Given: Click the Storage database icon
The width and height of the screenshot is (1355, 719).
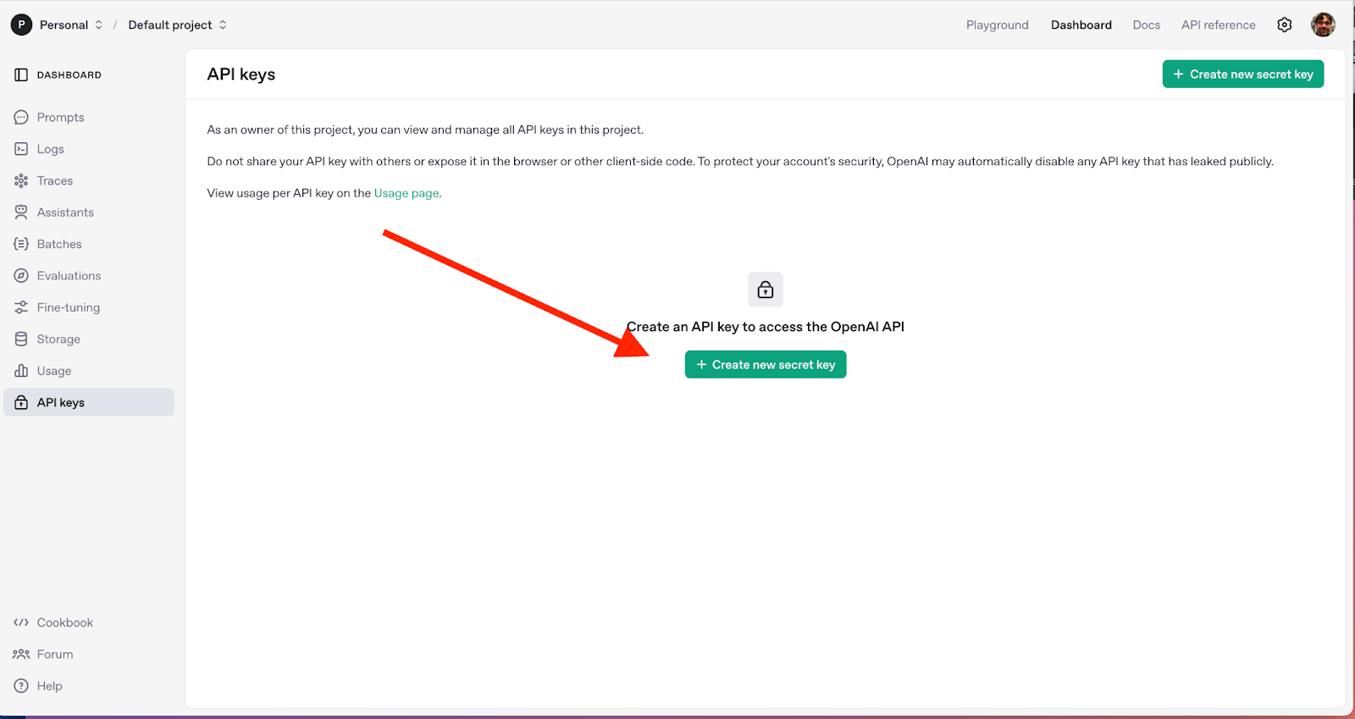Looking at the screenshot, I should (x=21, y=339).
